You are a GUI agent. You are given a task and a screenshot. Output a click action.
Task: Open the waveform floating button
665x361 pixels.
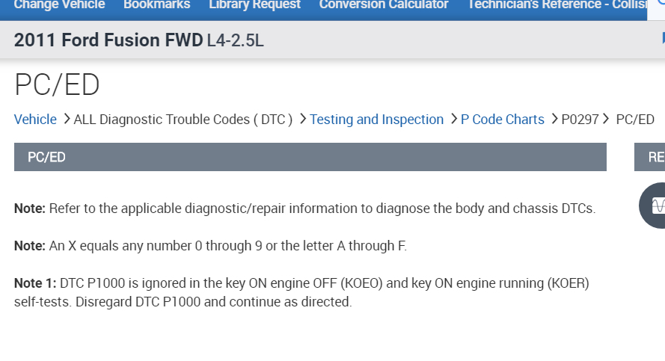coord(655,206)
